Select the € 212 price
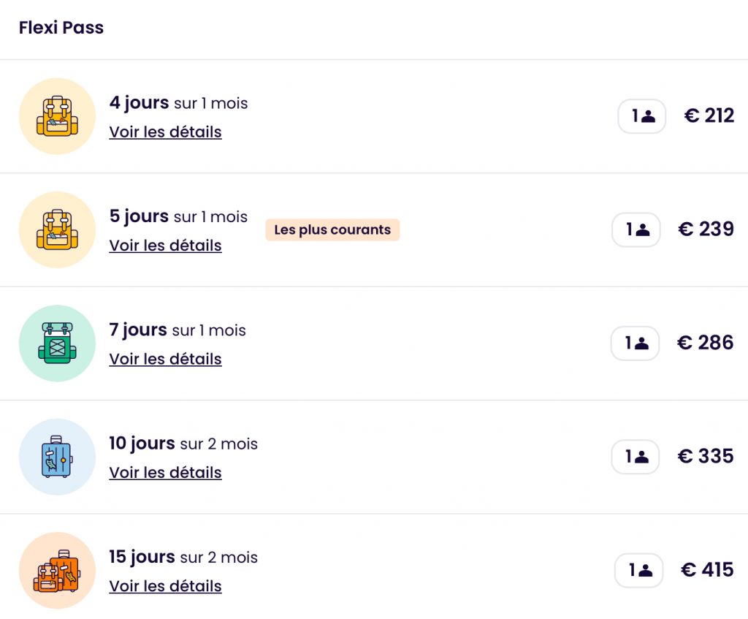Screen dimensions: 748x619 click(x=709, y=115)
